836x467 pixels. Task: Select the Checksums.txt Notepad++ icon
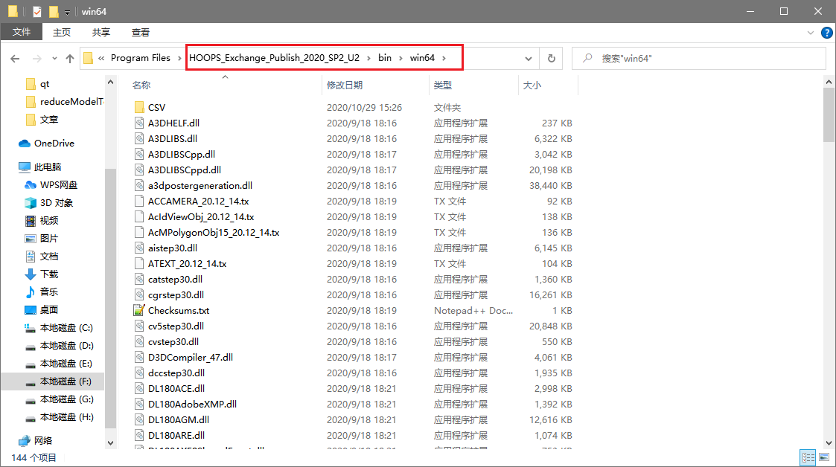[x=139, y=310]
